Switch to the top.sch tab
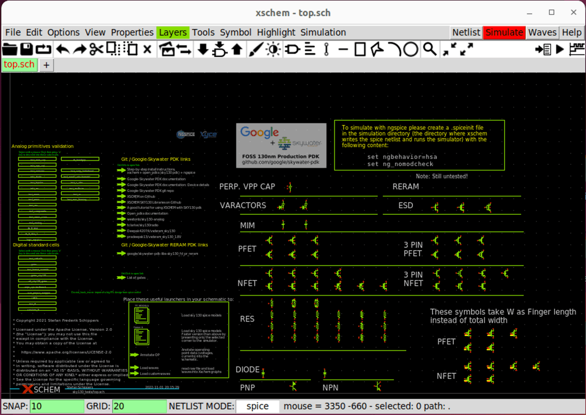Image resolution: width=586 pixels, height=415 pixels. point(19,65)
